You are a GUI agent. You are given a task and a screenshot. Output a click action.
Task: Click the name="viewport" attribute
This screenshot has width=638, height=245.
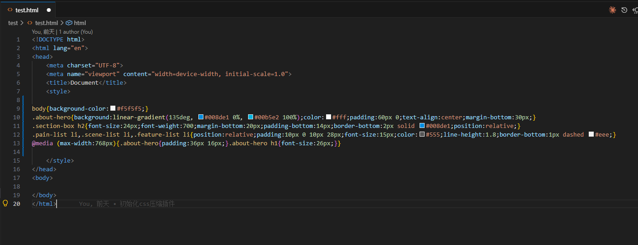tap(93, 74)
